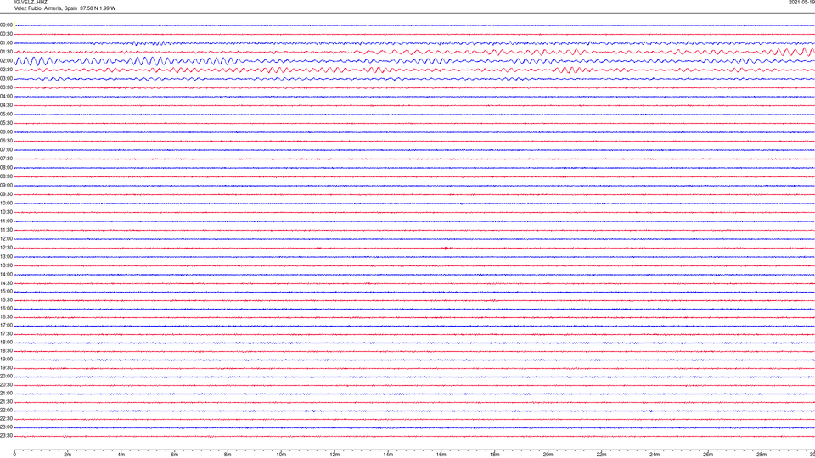Select the 4m axis label
The height and width of the screenshot is (458, 815).
(121, 455)
